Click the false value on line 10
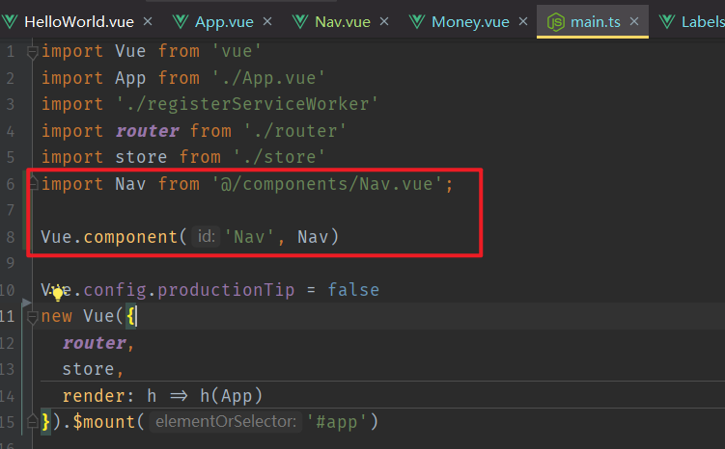 click(353, 290)
